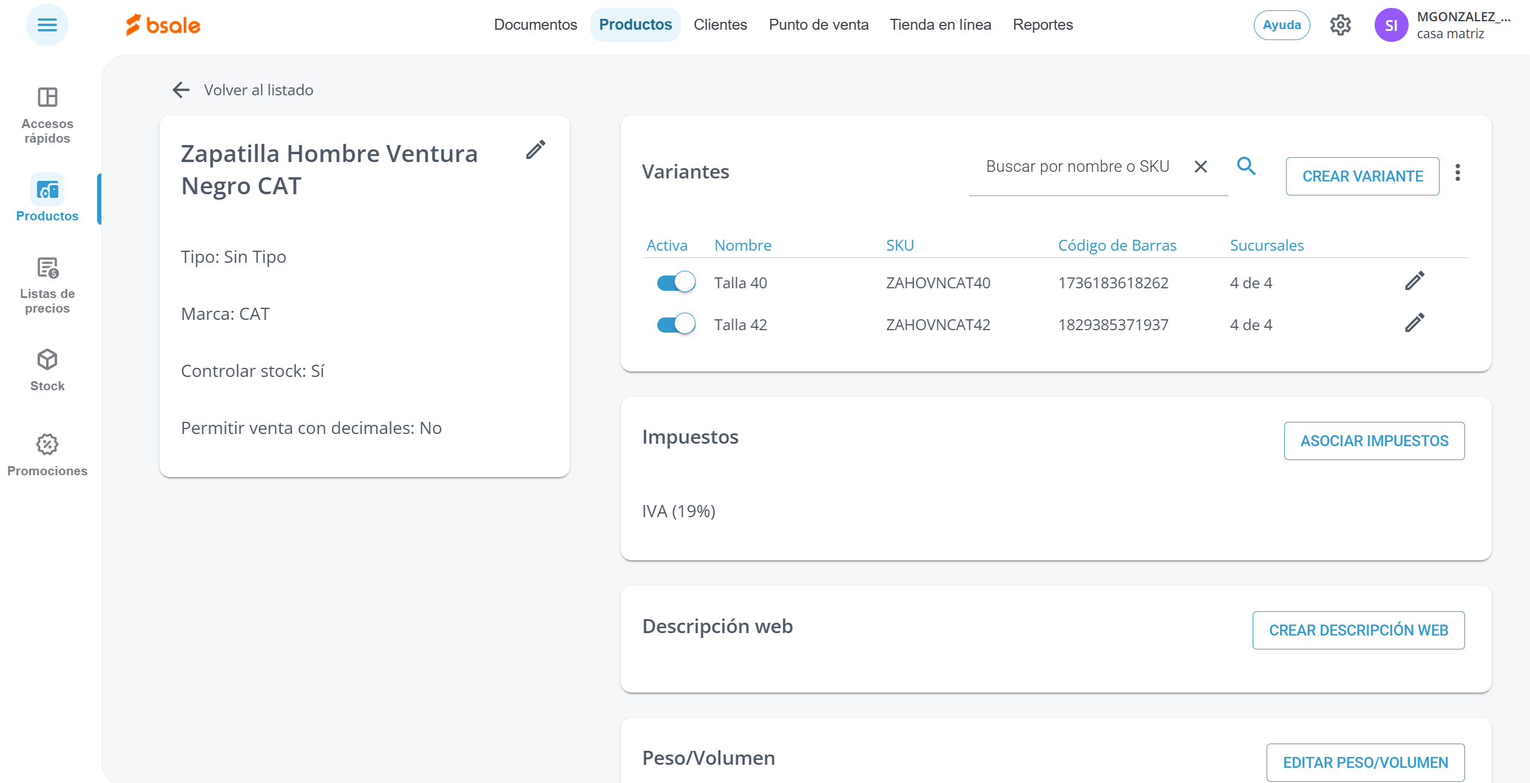The height and width of the screenshot is (783, 1530).
Task: Open Promociones in the sidebar
Action: coord(47,455)
